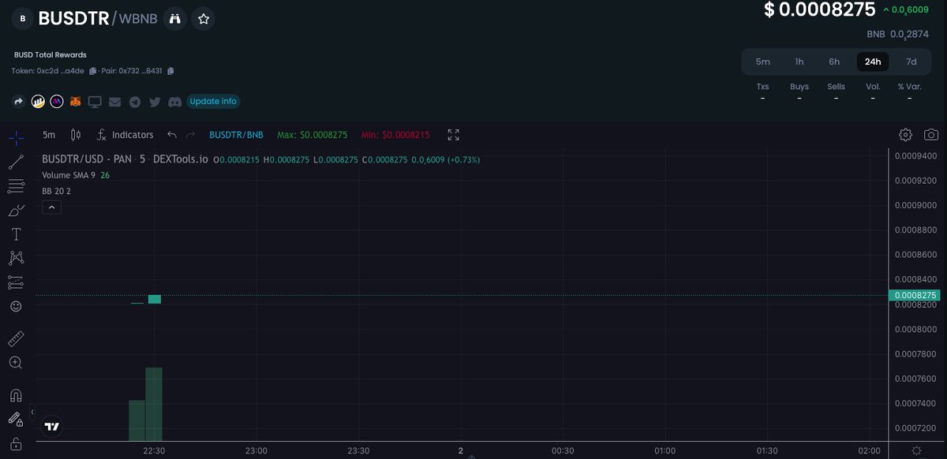The image size is (947, 459).
Task: Toggle lock all drawing tools
Action: (x=16, y=444)
